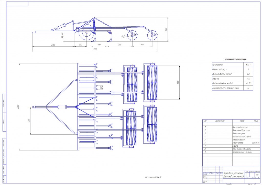The width and height of the screenshot is (262, 185).
Task: Click the 'Назва' column header
Action: (x=242, y=121)
